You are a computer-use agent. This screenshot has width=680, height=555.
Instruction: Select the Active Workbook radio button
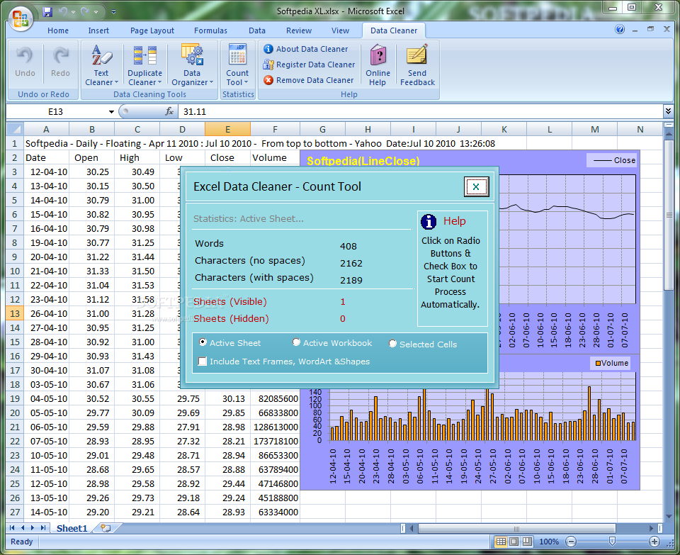pos(296,342)
